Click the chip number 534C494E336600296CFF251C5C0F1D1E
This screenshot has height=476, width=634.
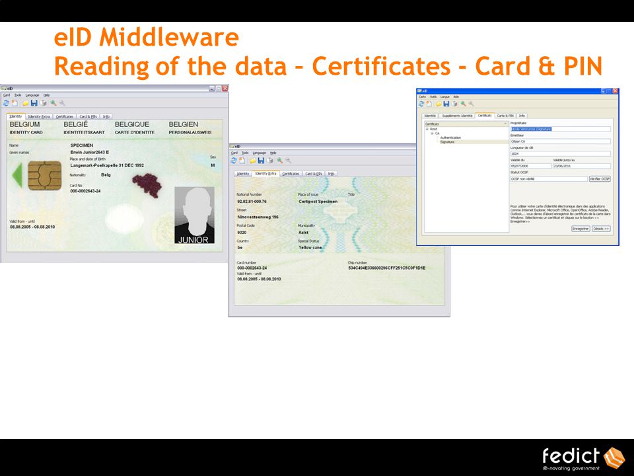(x=387, y=268)
